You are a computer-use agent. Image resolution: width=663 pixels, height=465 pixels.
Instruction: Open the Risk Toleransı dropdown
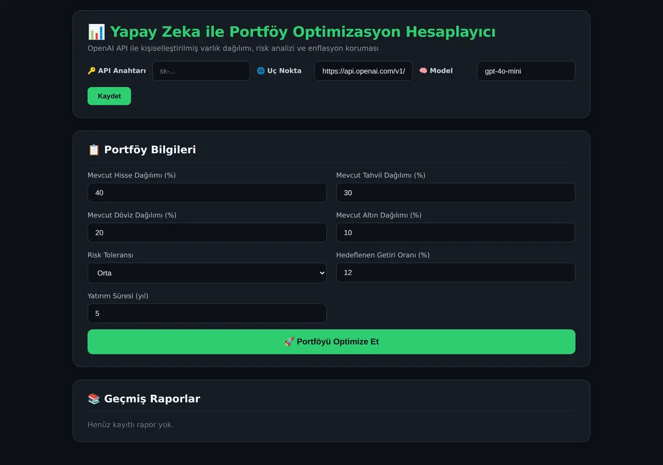pos(207,273)
